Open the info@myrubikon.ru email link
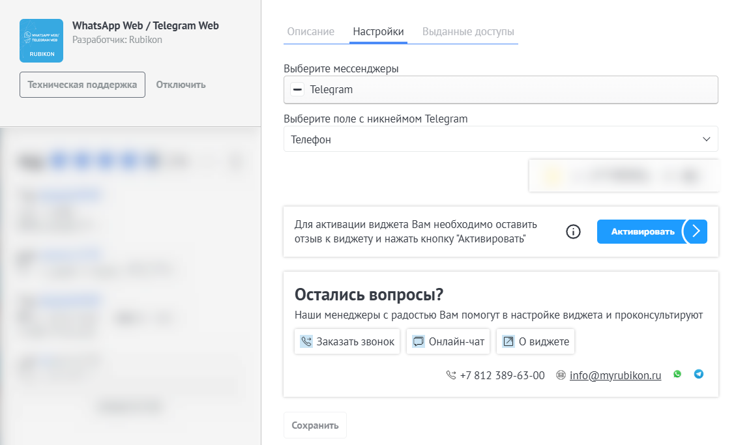The height and width of the screenshot is (445, 736). (x=615, y=375)
